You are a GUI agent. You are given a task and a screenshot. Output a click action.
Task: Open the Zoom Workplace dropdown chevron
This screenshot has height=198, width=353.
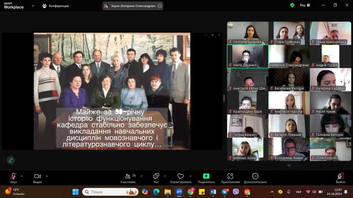pyautogui.click(x=33, y=6)
